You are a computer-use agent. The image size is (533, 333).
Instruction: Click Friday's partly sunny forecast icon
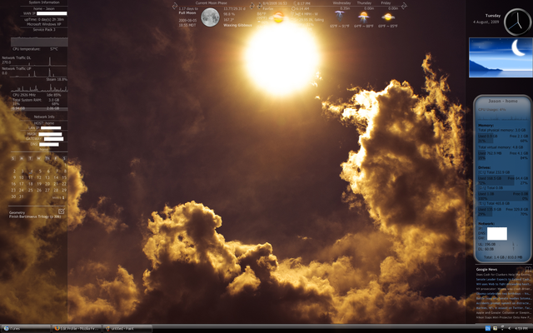[388, 17]
